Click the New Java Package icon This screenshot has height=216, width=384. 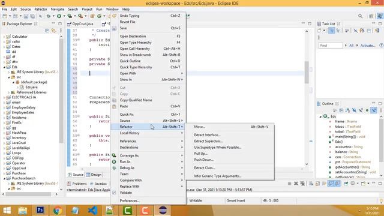92,16
